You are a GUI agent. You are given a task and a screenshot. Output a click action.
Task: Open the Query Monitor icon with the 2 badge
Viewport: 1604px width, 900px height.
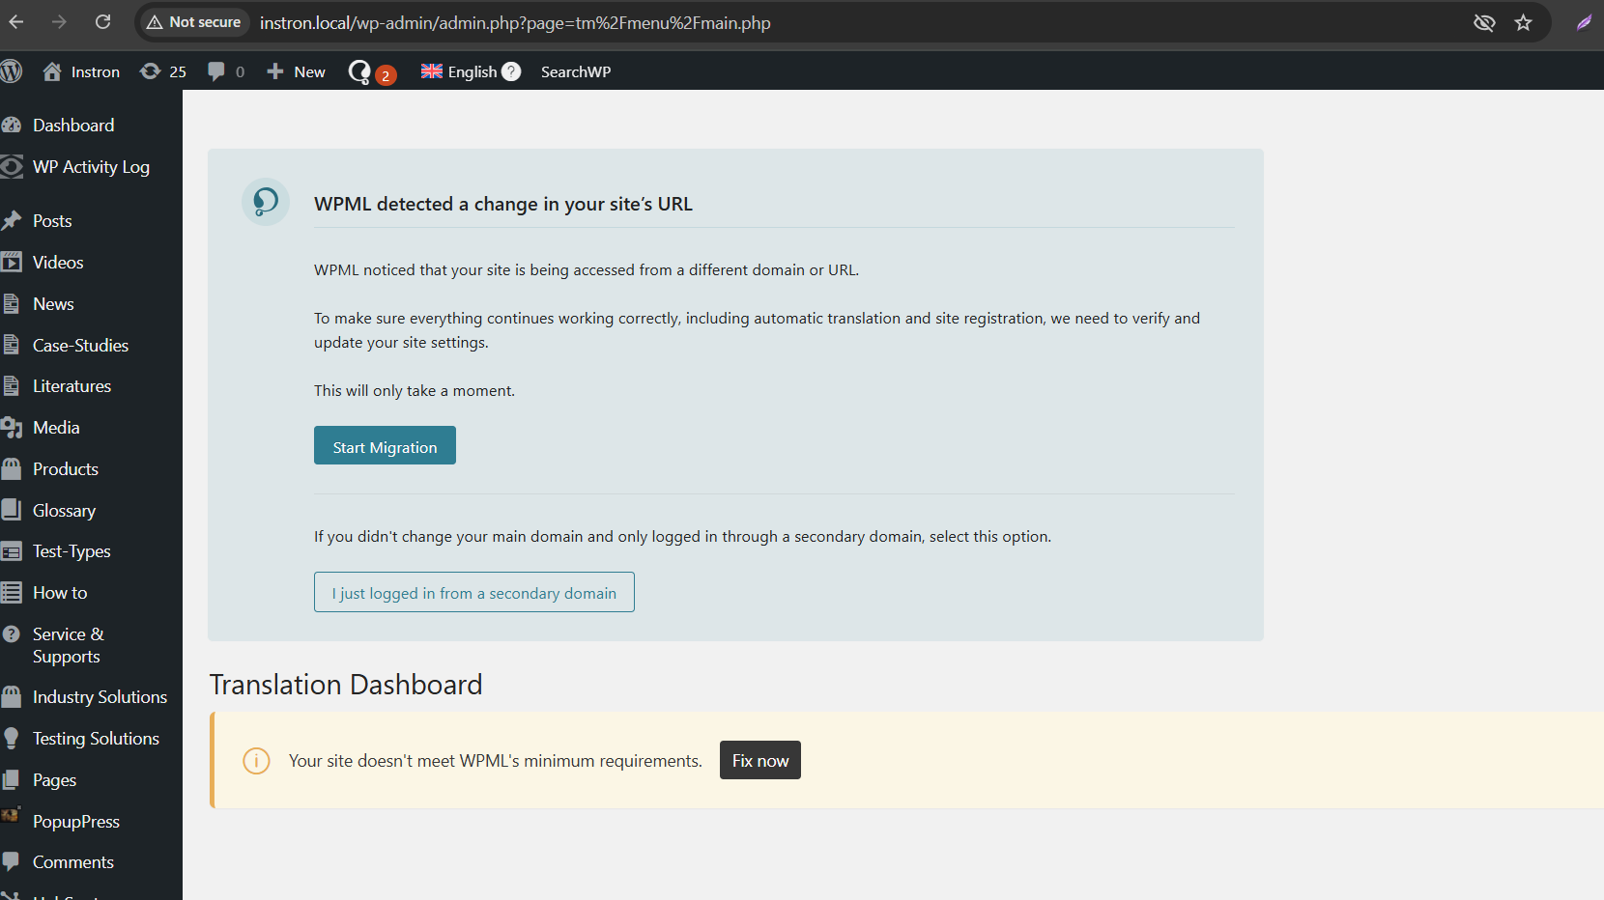[x=372, y=72]
